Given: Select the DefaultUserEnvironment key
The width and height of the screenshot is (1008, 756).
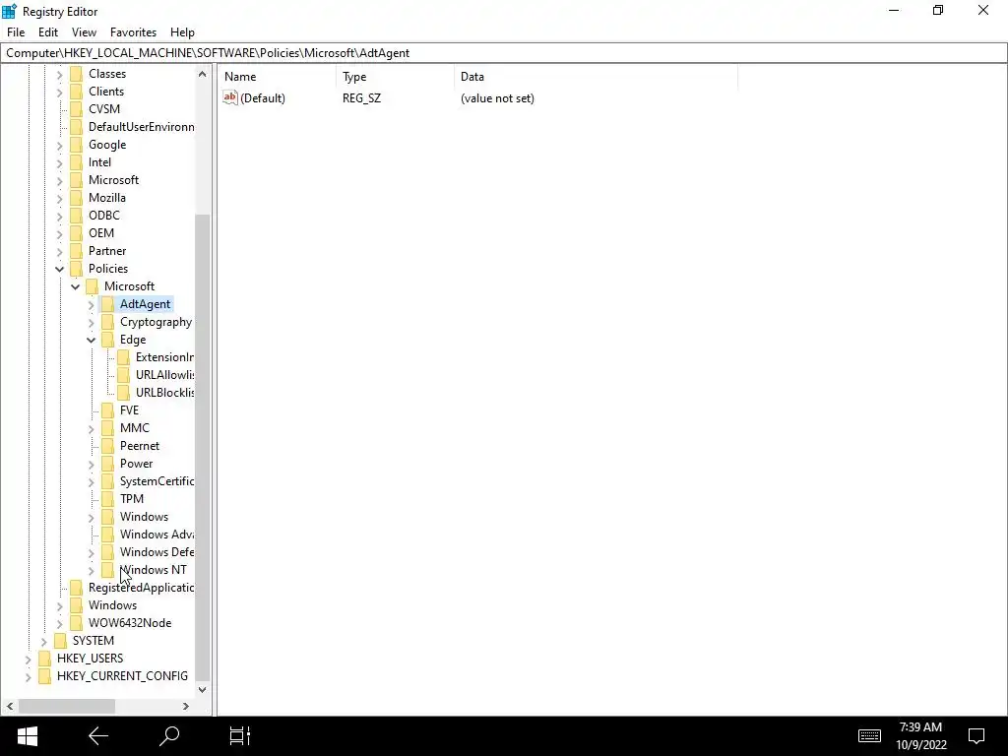Looking at the screenshot, I should [x=142, y=127].
